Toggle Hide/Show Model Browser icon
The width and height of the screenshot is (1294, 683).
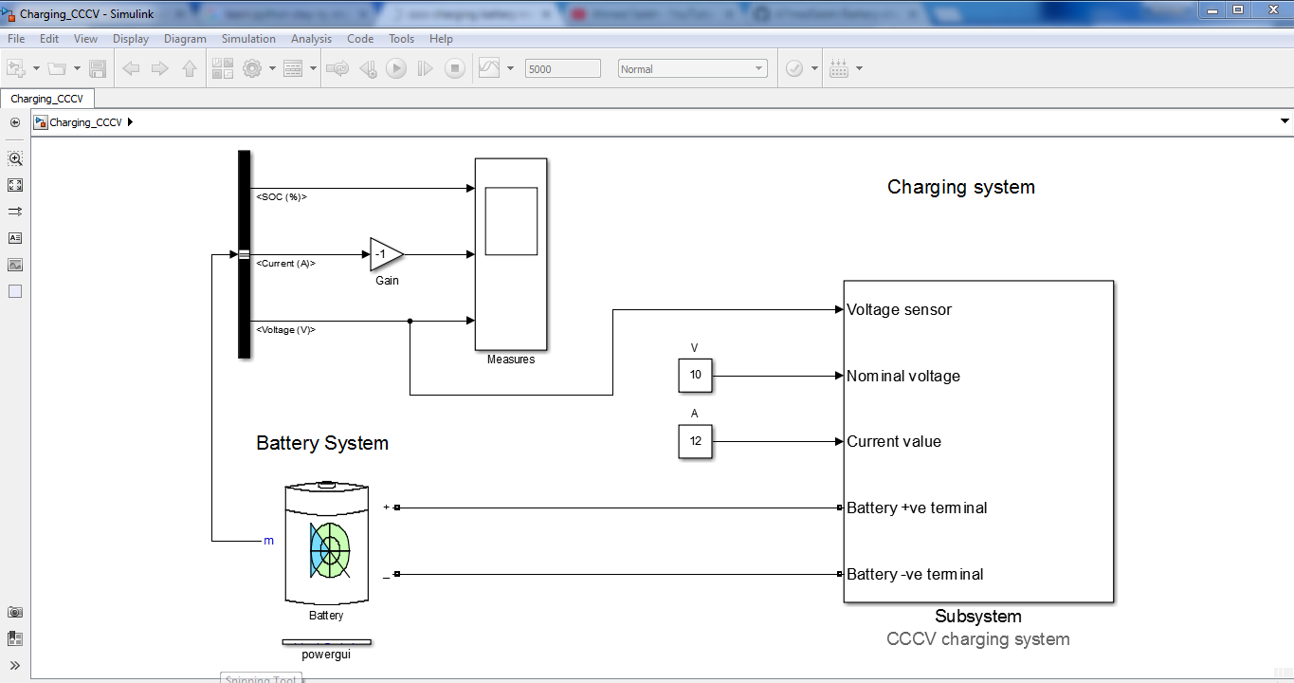click(x=15, y=122)
